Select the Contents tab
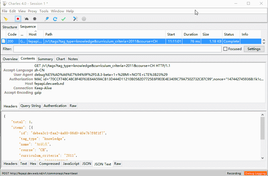Image resolution: width=268 pixels, height=176 pixels. (x=28, y=58)
